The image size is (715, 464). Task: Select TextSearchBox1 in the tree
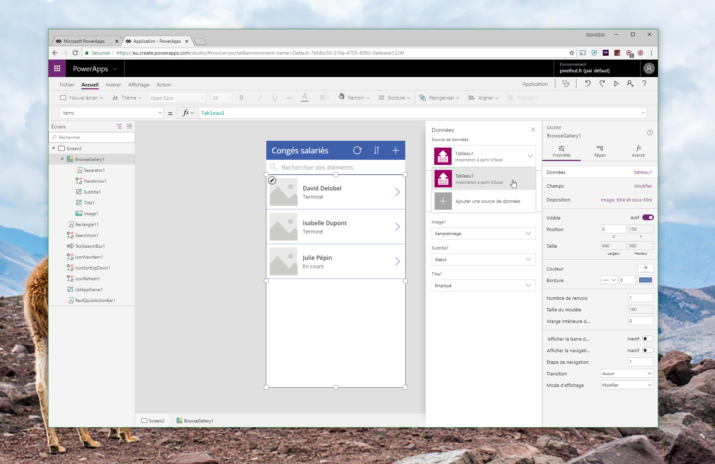(90, 246)
